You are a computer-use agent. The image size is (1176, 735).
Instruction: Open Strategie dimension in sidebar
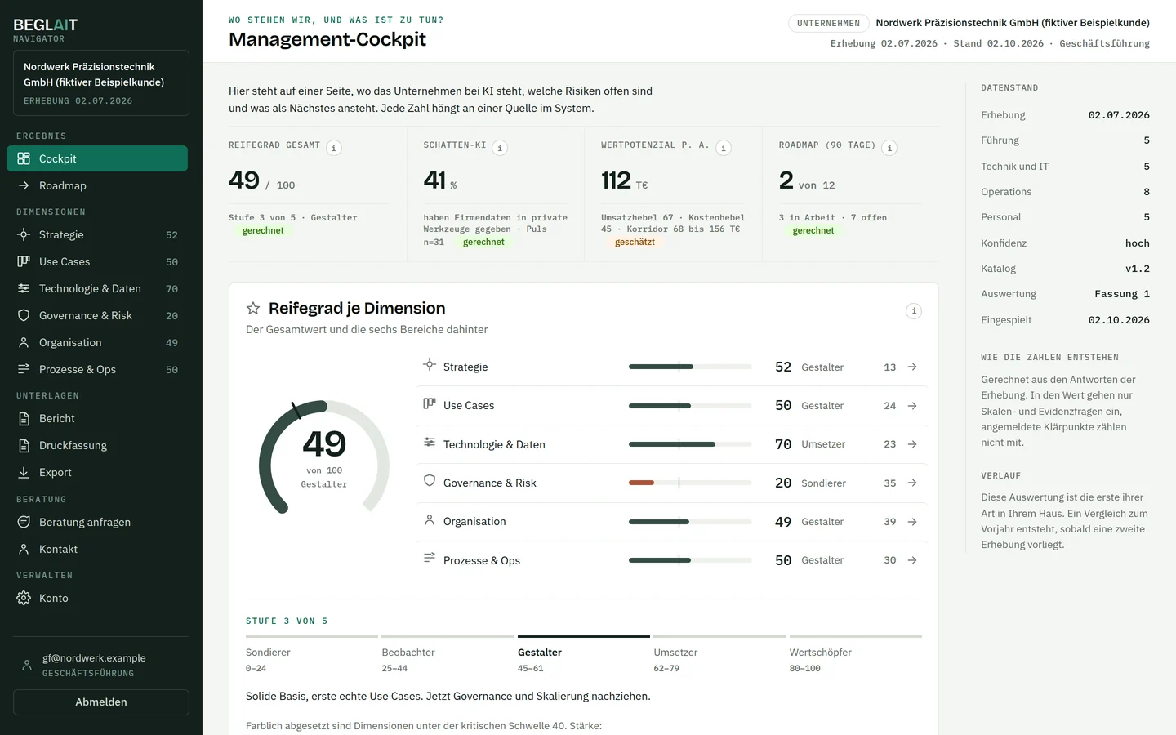[x=97, y=234]
